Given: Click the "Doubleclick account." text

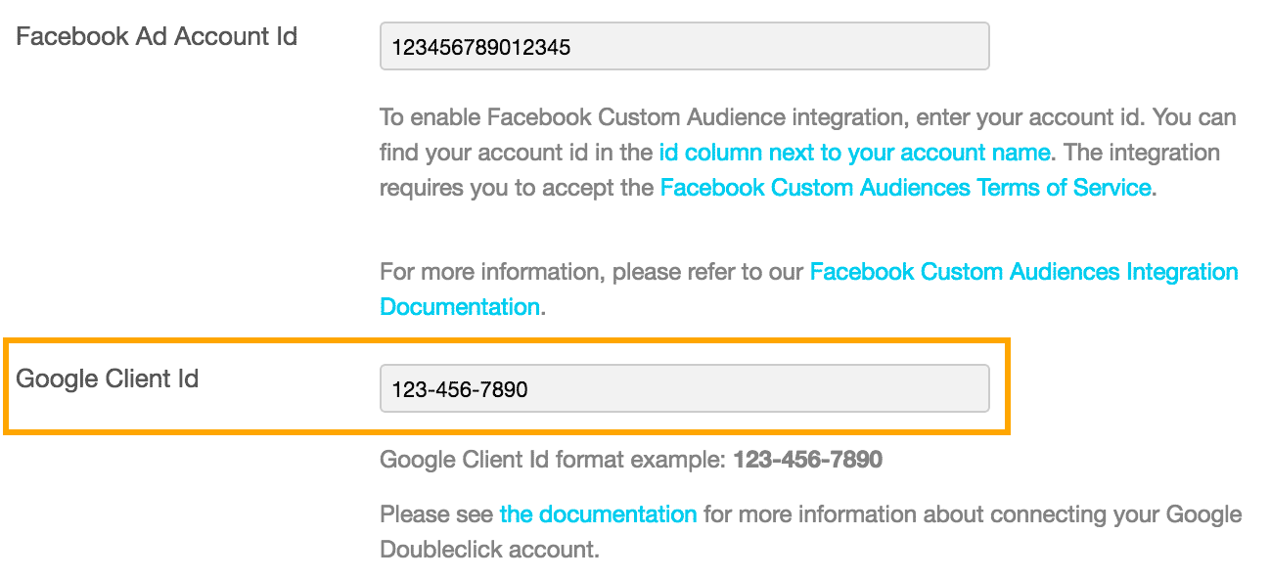Looking at the screenshot, I should [x=489, y=549].
